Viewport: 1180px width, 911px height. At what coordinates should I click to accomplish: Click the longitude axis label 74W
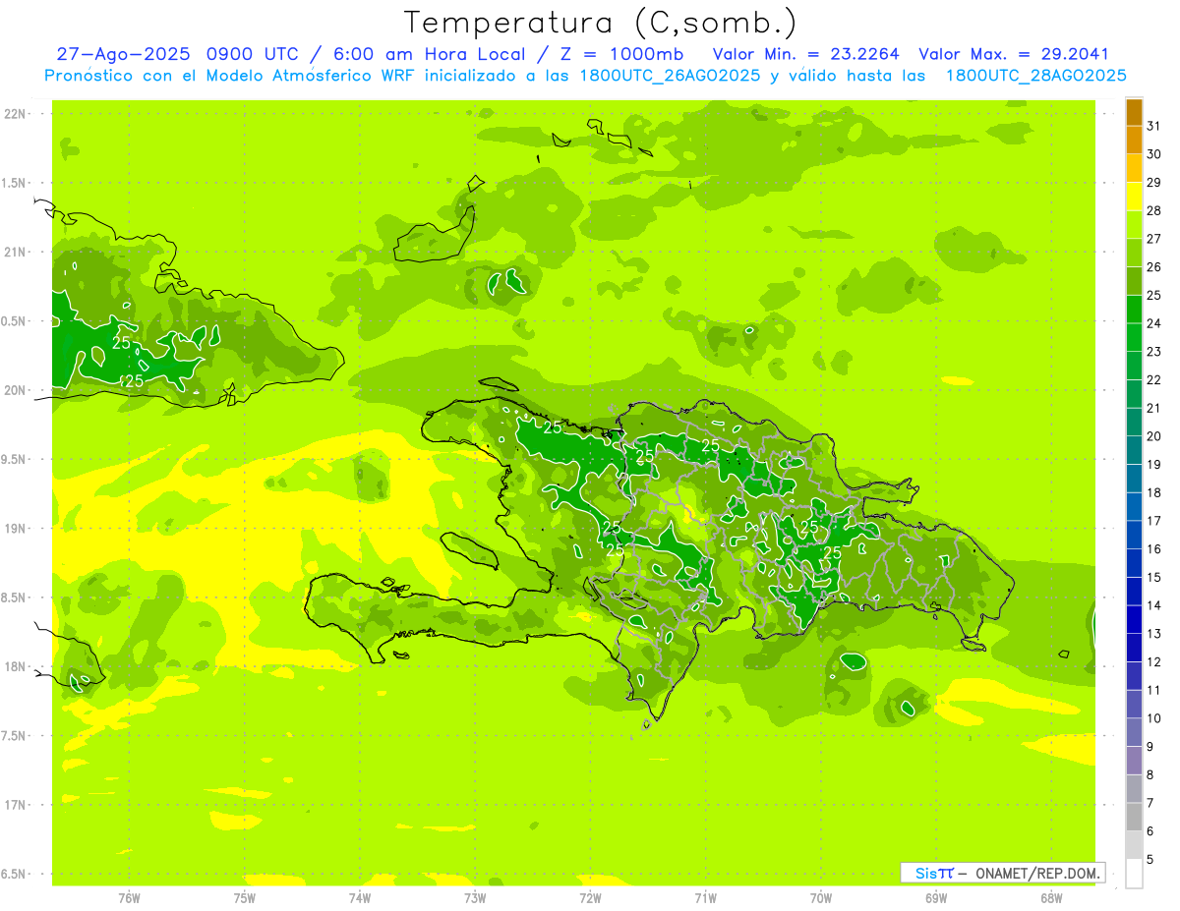[x=360, y=898]
